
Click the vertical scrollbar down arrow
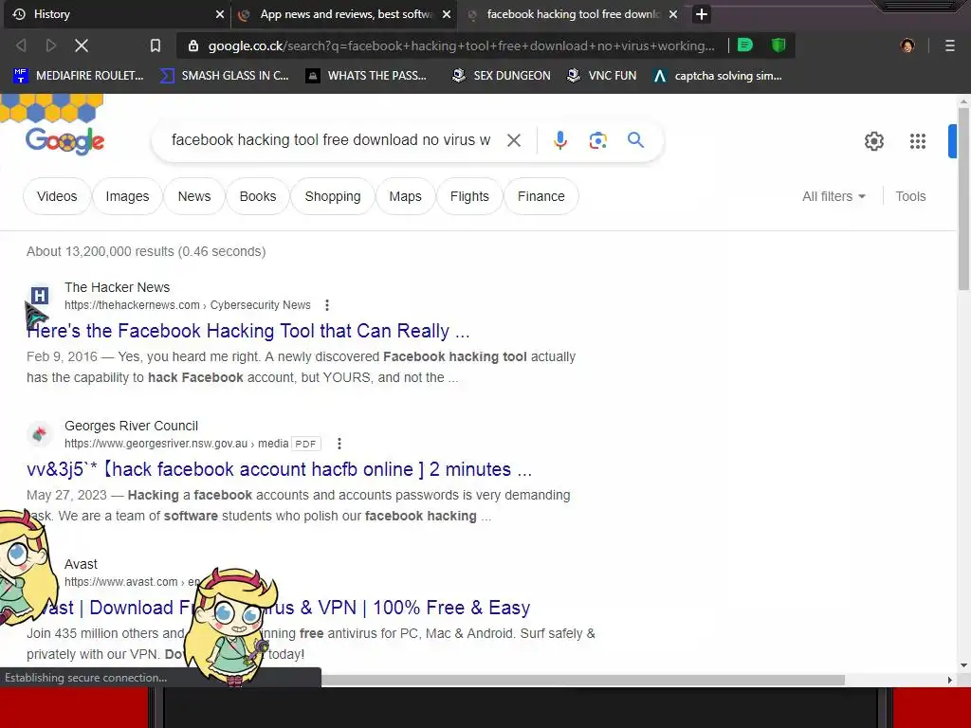(963, 665)
